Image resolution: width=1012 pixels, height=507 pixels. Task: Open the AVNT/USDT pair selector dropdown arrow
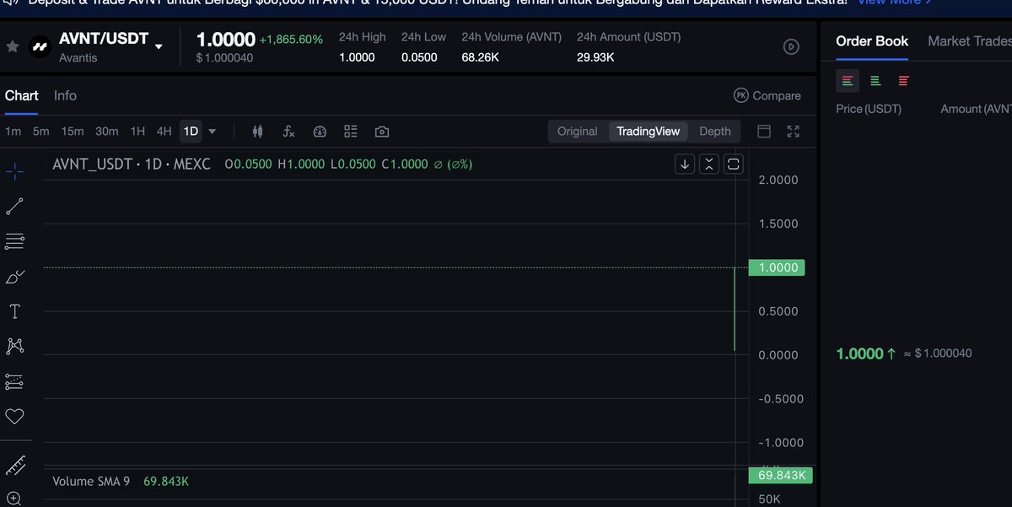[x=159, y=46]
